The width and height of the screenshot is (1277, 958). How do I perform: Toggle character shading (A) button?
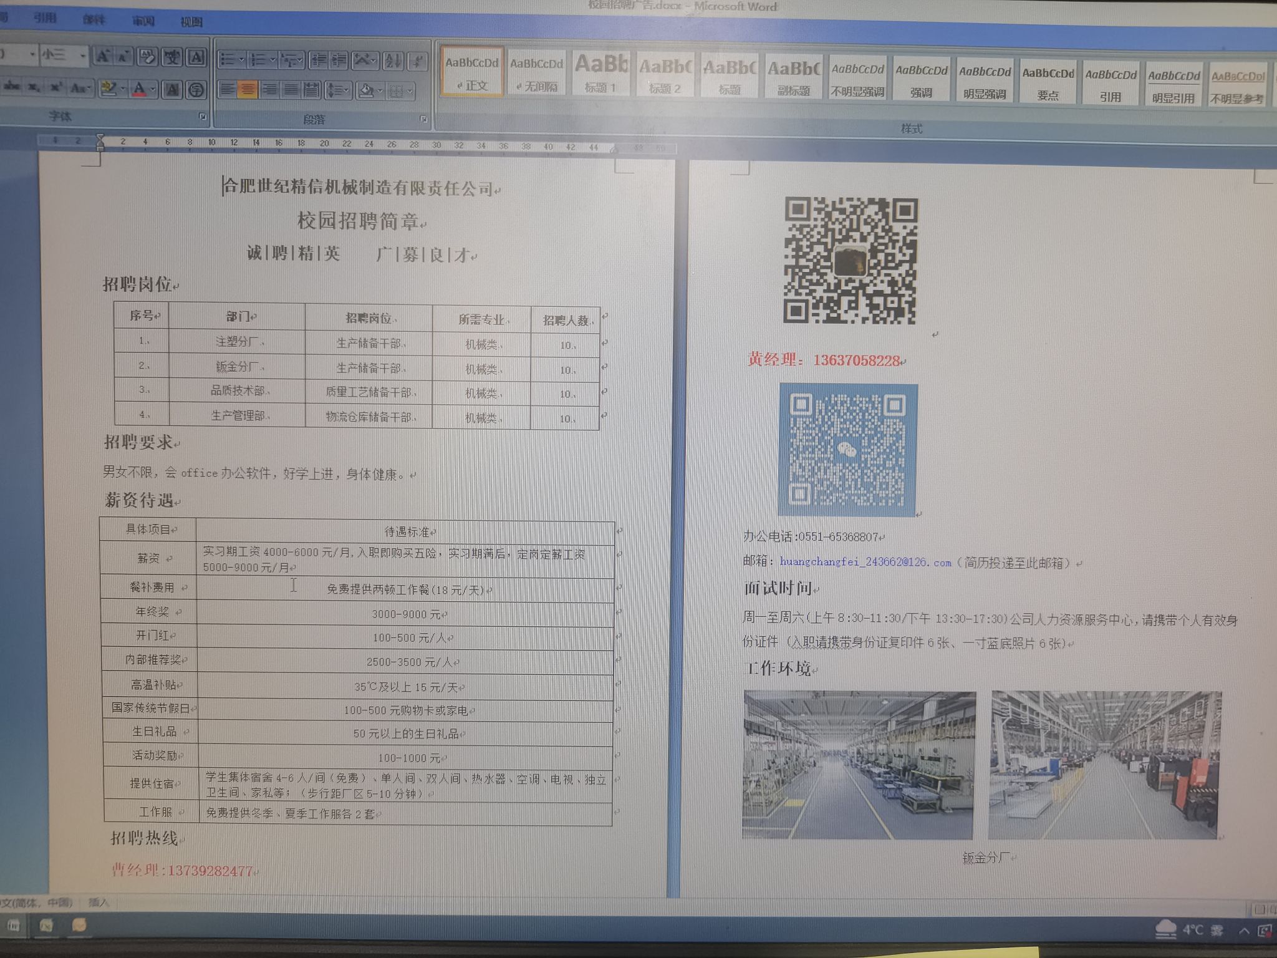tap(172, 90)
